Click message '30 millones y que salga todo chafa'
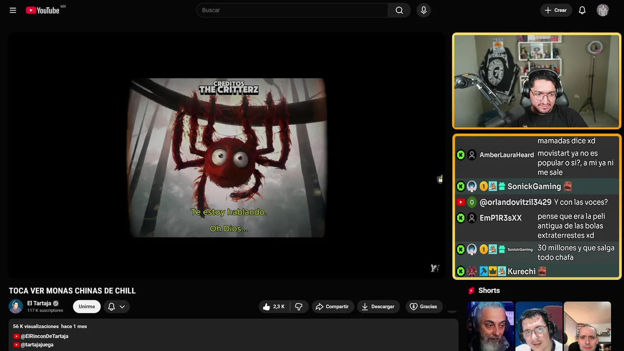The height and width of the screenshot is (351, 624). (576, 253)
